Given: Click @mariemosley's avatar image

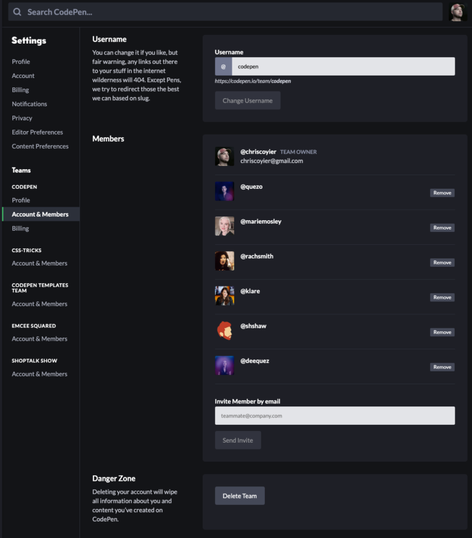Looking at the screenshot, I should (x=224, y=226).
